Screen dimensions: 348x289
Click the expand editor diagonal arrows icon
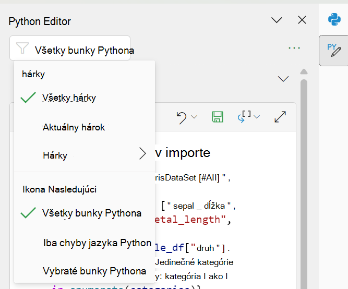coord(280,117)
